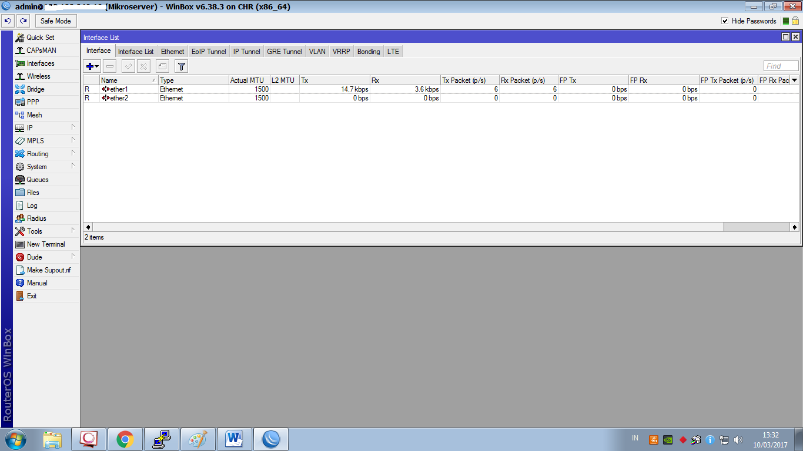Screen dimensions: 803x451
Task: Open the Add (plus) interface dropdown
Action: 92,66
